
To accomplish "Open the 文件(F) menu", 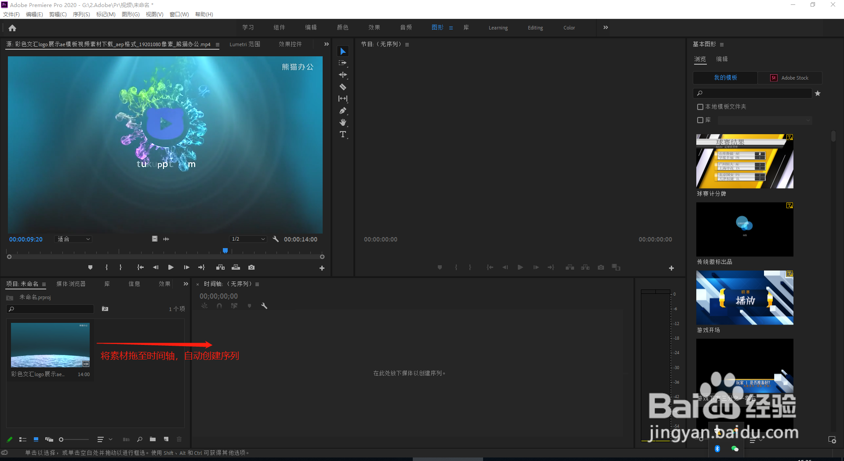I will [x=11, y=15].
